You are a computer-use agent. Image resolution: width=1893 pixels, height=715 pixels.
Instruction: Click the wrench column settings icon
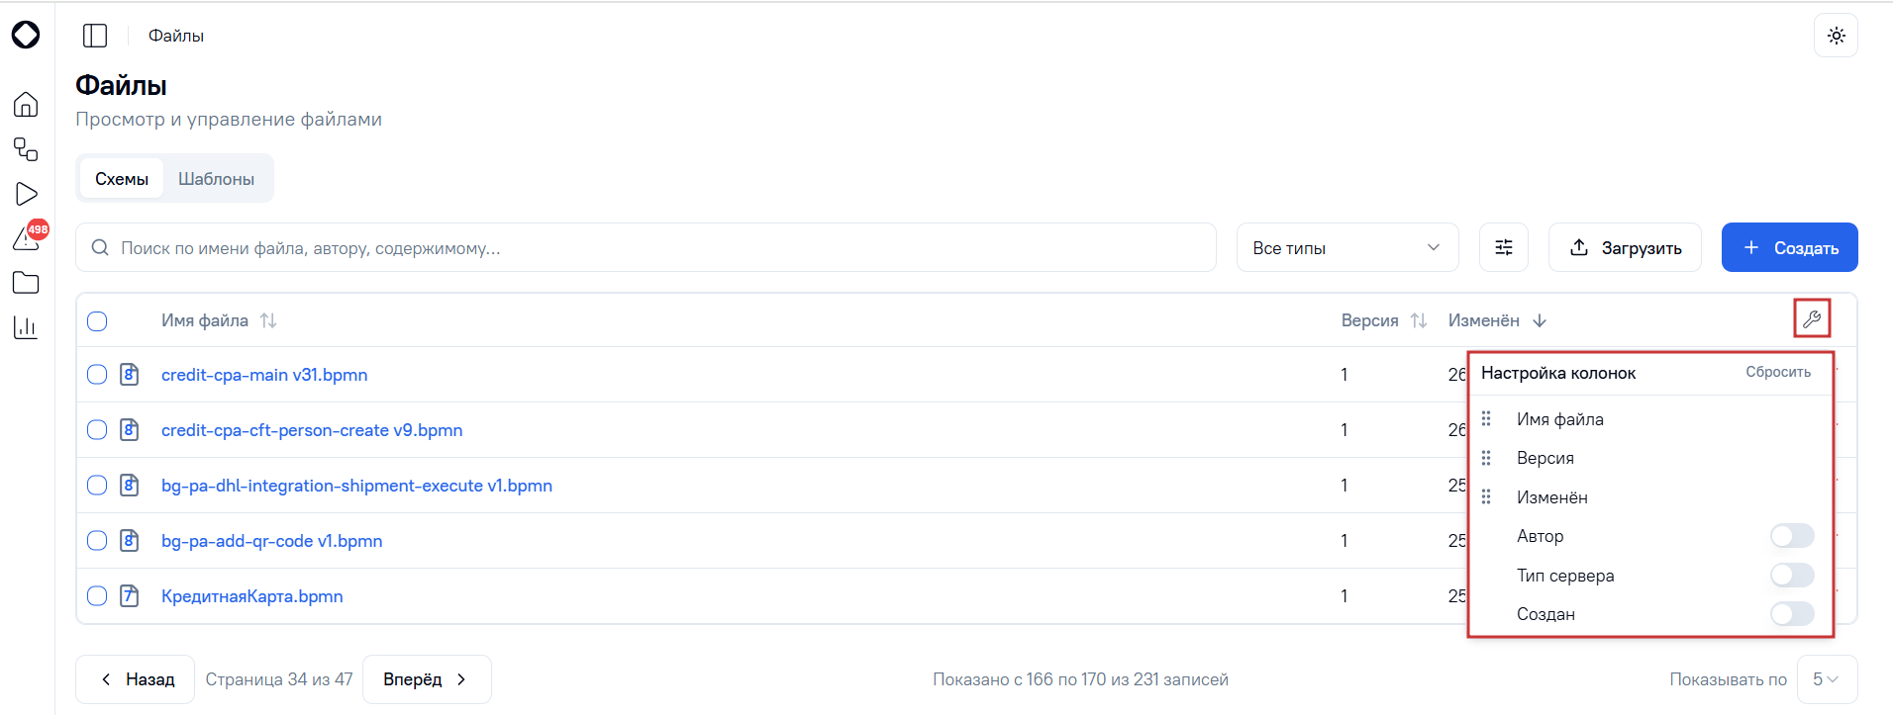1812,319
